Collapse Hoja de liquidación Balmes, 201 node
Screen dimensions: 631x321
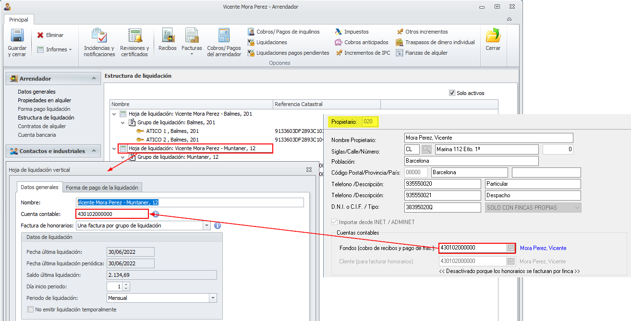coord(114,114)
